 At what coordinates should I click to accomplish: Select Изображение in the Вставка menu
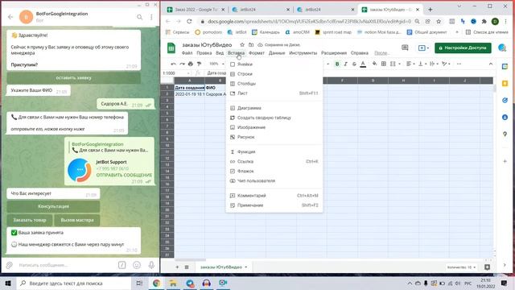[x=274, y=127]
